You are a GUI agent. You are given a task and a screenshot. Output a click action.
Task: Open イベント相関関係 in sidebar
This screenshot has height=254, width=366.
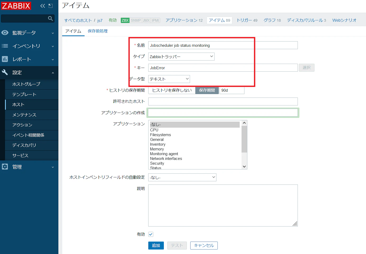(x=32, y=135)
